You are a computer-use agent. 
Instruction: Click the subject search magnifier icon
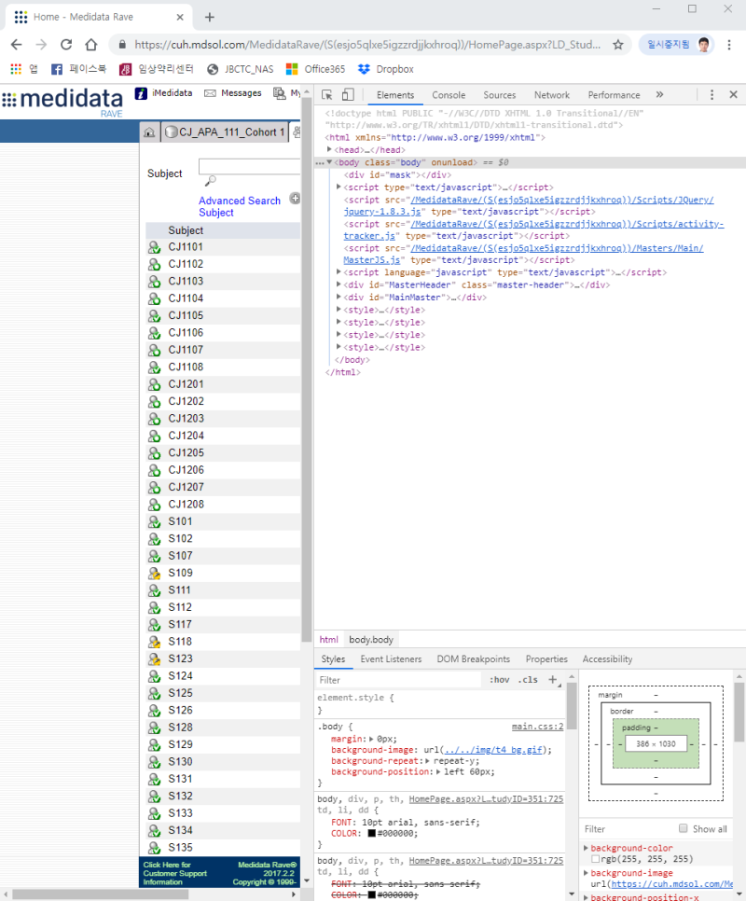[210, 181]
